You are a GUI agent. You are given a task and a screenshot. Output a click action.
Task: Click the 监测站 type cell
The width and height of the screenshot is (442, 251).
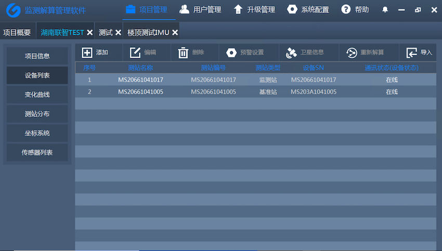(268, 80)
